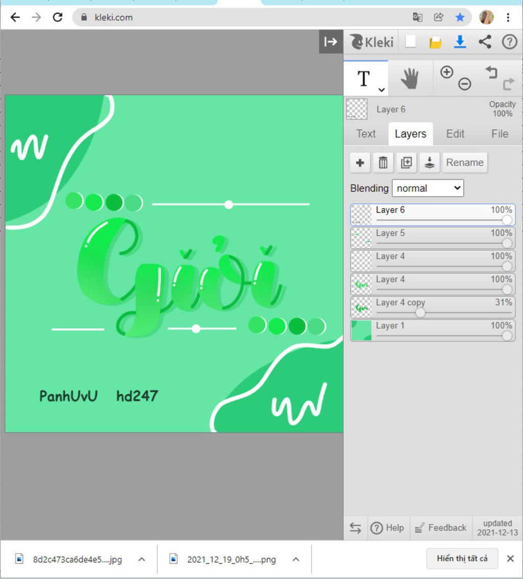523x579 pixels.
Task: Expand options for the jpg download
Action: pyautogui.click(x=142, y=559)
